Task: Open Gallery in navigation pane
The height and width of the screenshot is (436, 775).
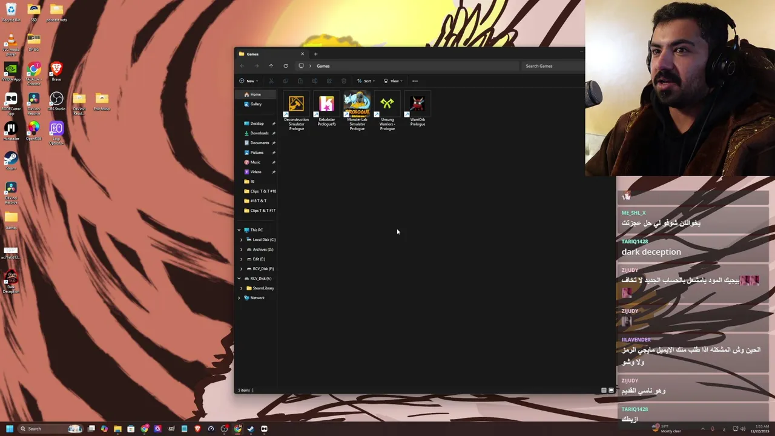Action: (256, 104)
